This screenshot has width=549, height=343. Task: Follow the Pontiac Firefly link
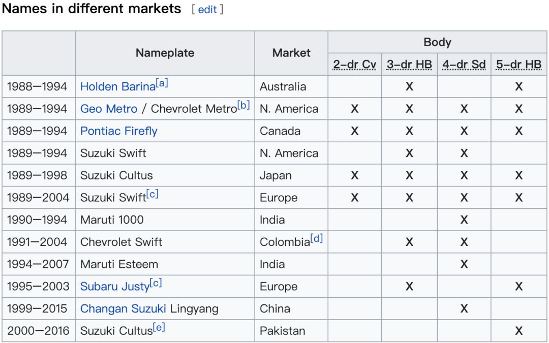click(119, 131)
